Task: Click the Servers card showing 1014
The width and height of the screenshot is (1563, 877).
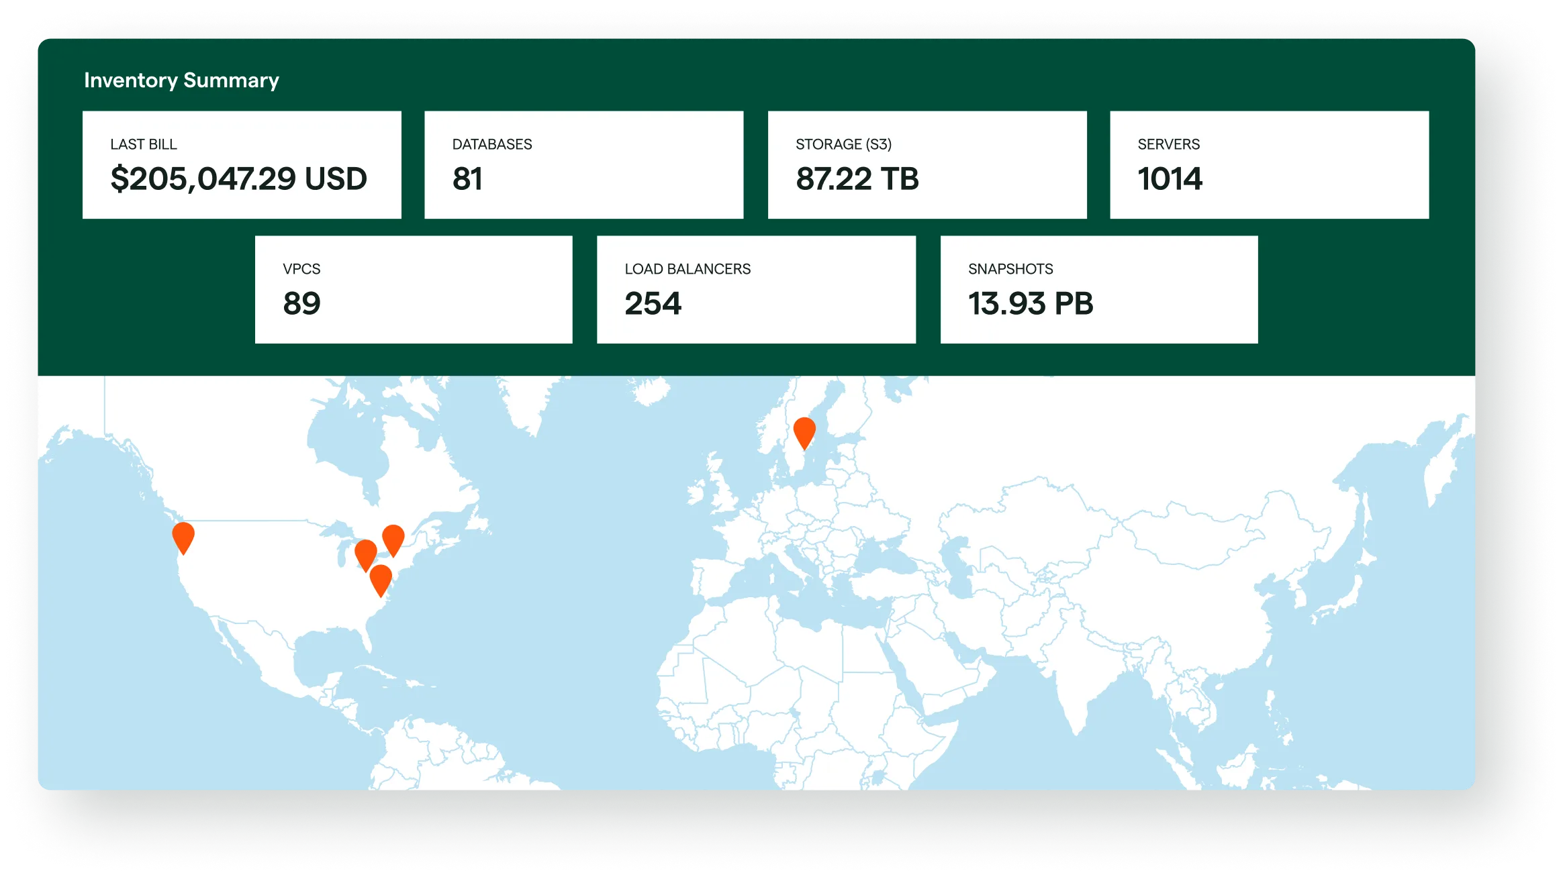Action: coord(1269,164)
